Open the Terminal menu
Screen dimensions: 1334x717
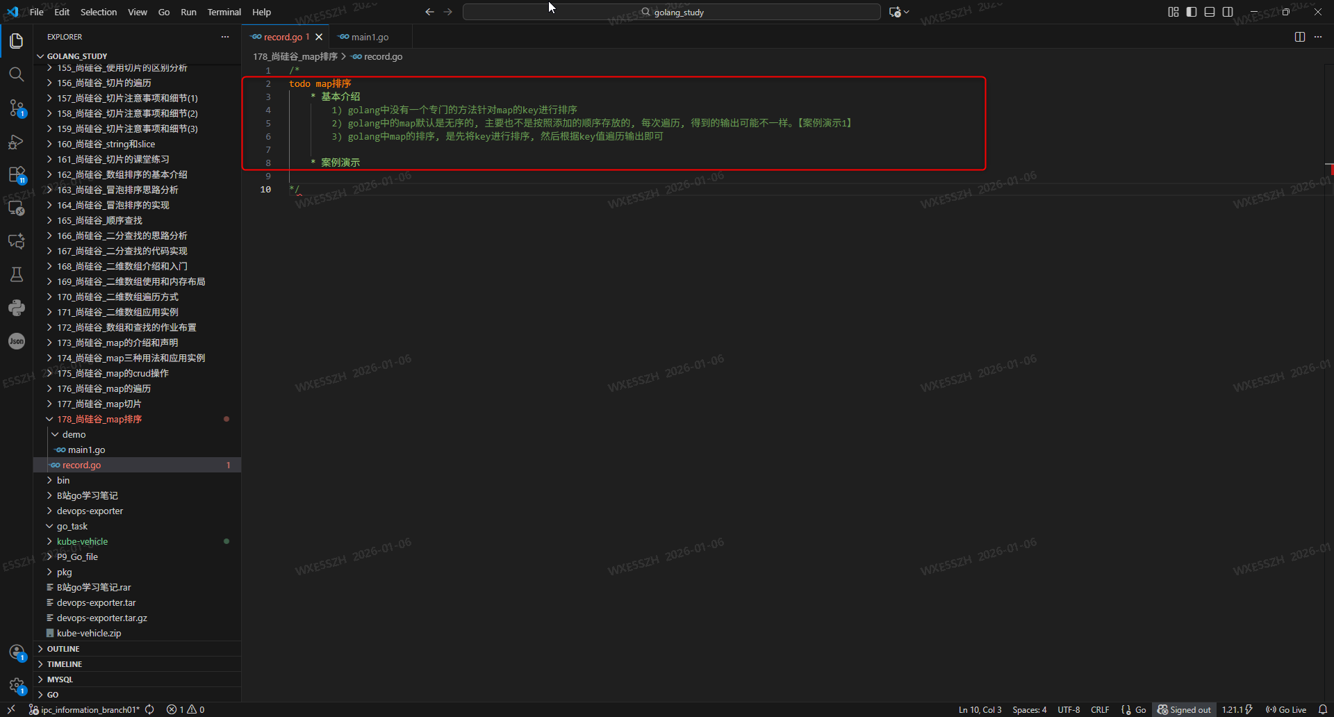coord(224,12)
